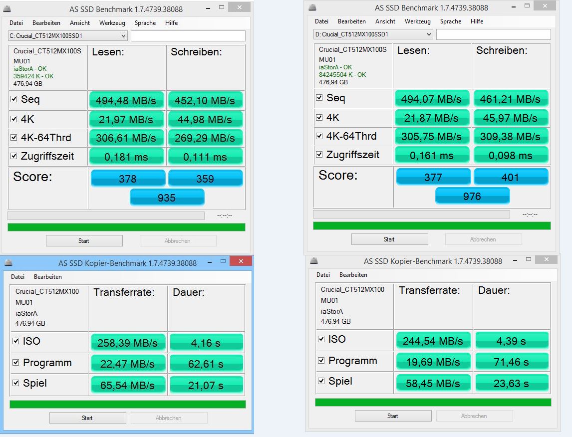Open Ansicht menu in D: drive window
The width and height of the screenshot is (572, 437).
point(385,21)
